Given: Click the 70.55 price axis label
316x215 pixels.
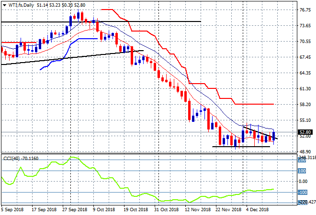Looking at the screenshot, I should 305,41.
